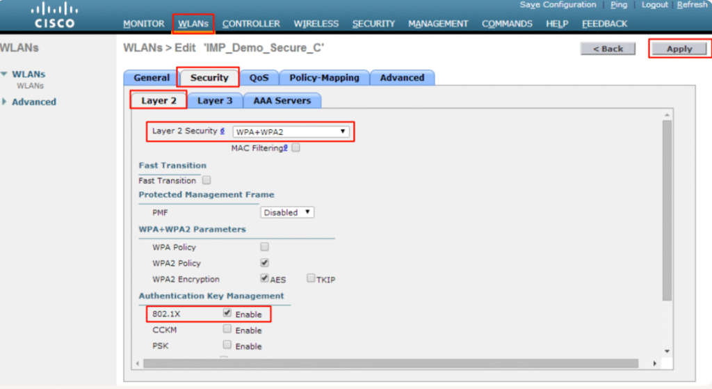Screen dimensions: 712x389
Task: Switch to the QoS tab
Action: click(259, 78)
